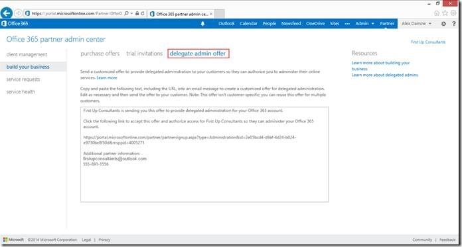Open Learn more about building your business
The width and height of the screenshot is (462, 247).
pos(380,66)
